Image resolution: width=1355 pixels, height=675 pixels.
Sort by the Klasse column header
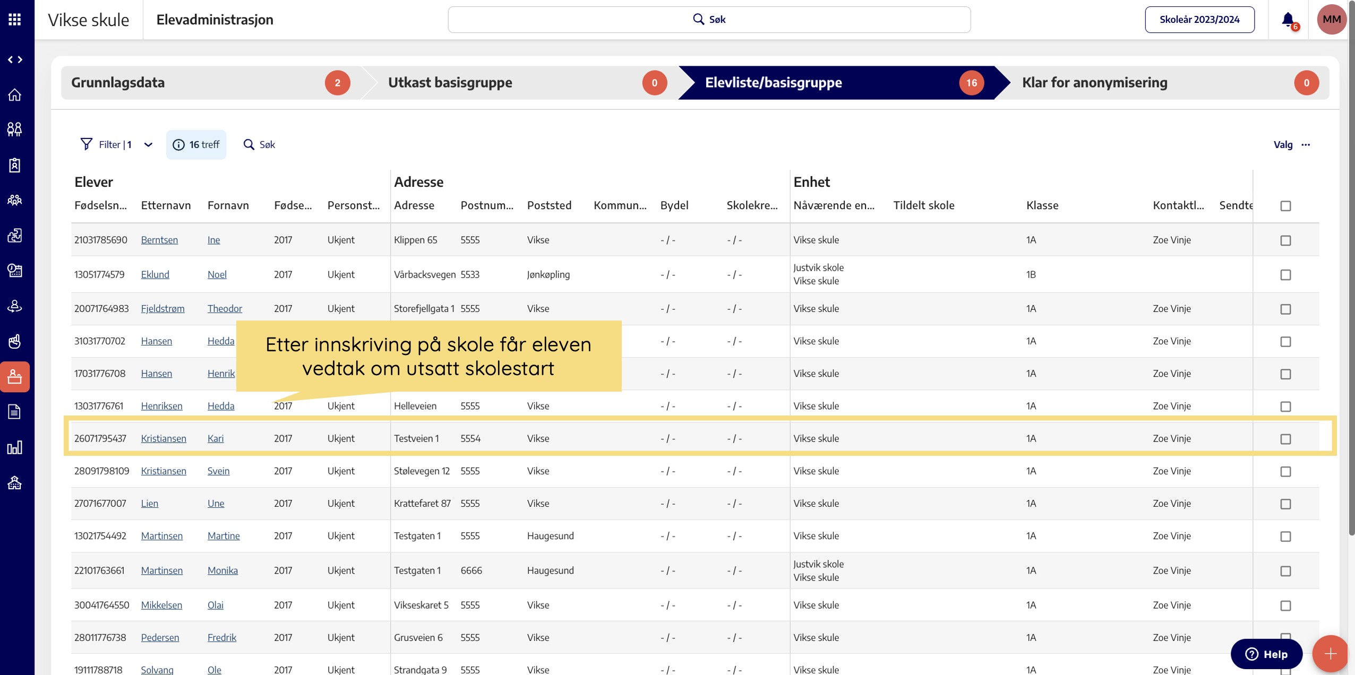click(1042, 205)
